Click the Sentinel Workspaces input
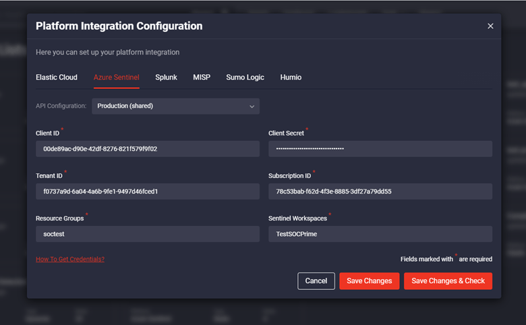 tap(380, 234)
